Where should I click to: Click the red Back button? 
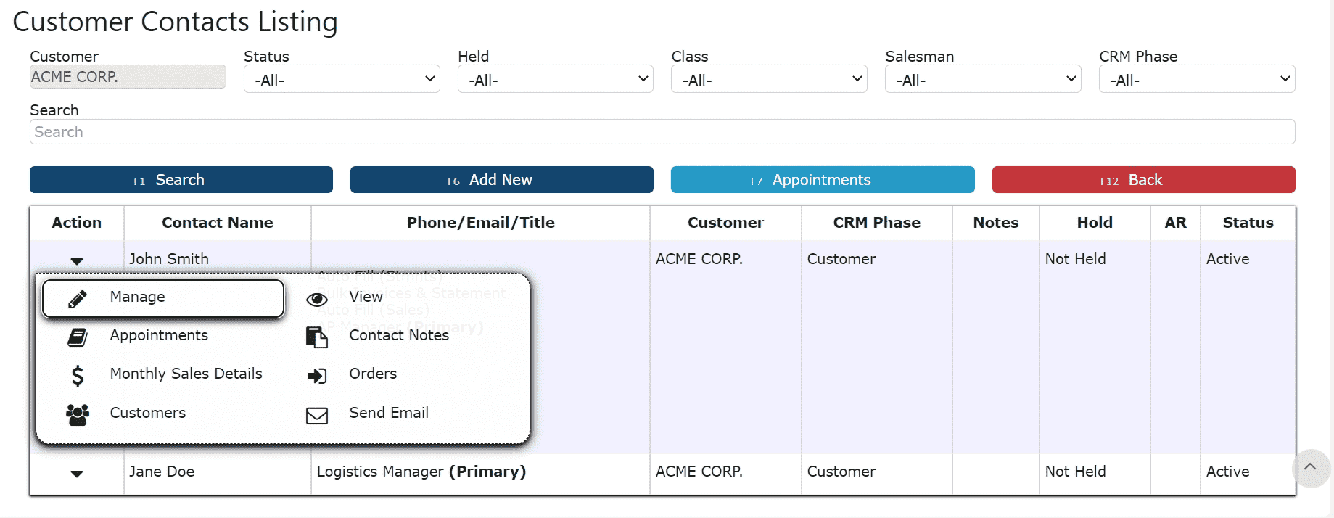click(x=1143, y=180)
